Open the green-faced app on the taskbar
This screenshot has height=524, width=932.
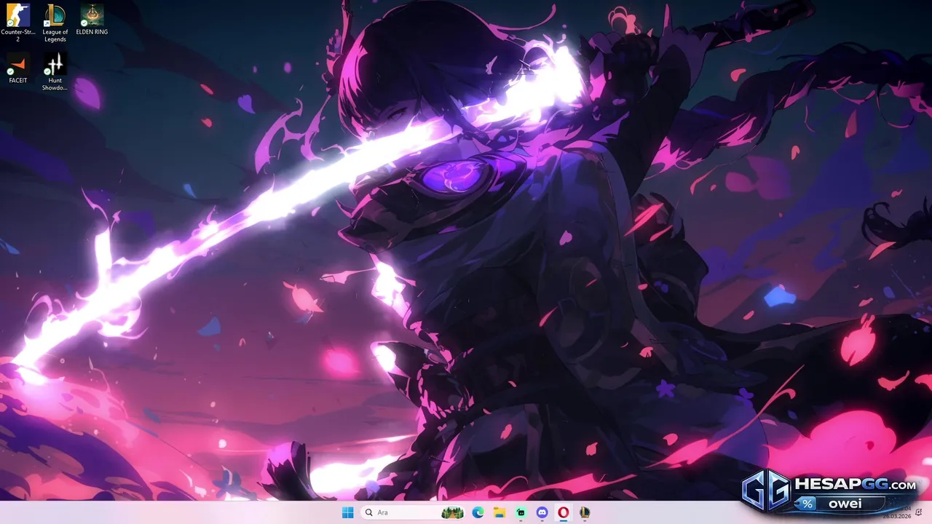[x=521, y=512]
